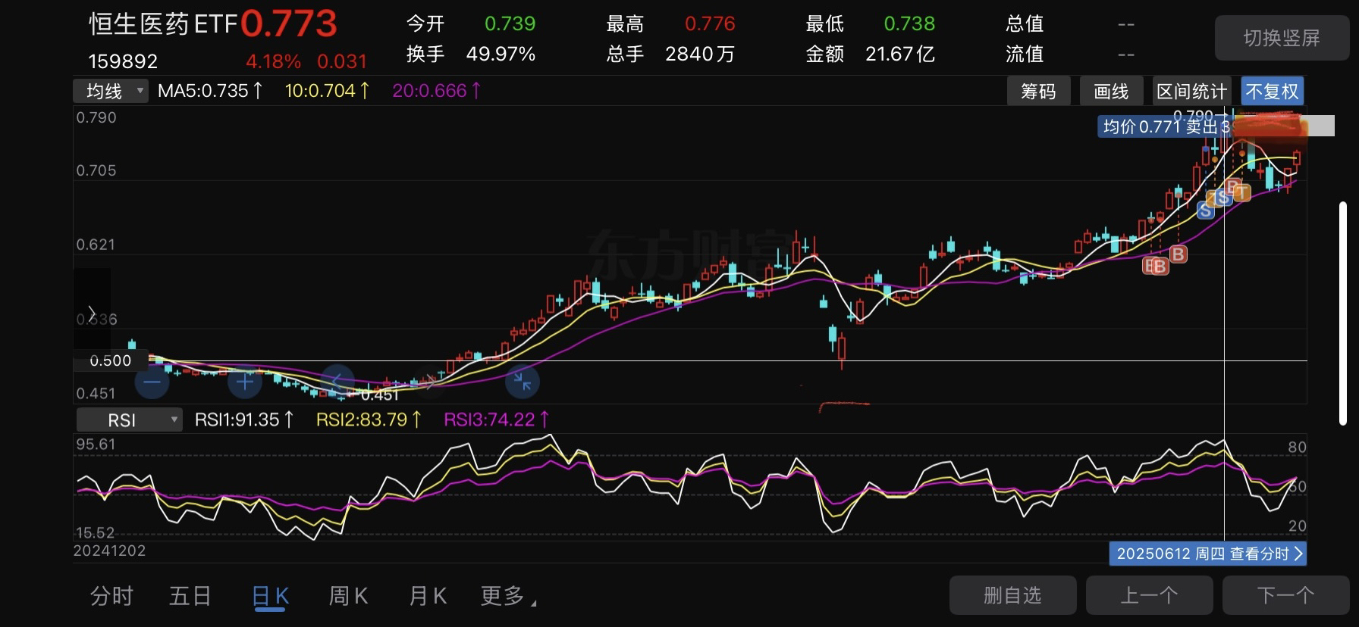Tap the faint pan right arrow icon
The height and width of the screenshot is (627, 1359).
pyautogui.click(x=431, y=382)
